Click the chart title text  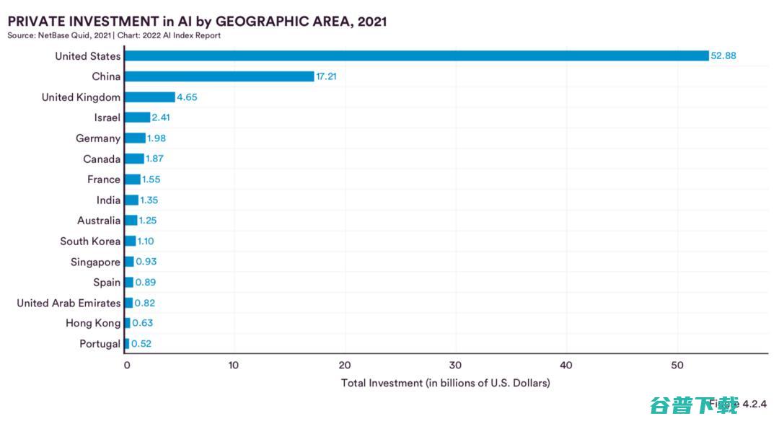(x=197, y=21)
